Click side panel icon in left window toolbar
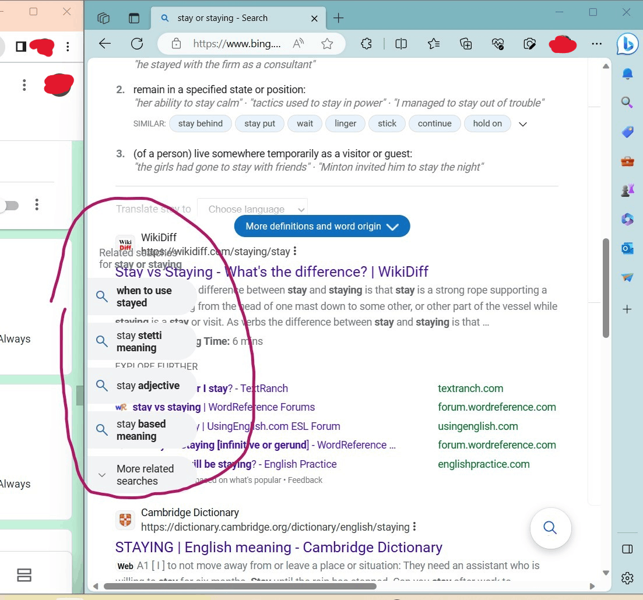The height and width of the screenshot is (600, 643). (21, 47)
